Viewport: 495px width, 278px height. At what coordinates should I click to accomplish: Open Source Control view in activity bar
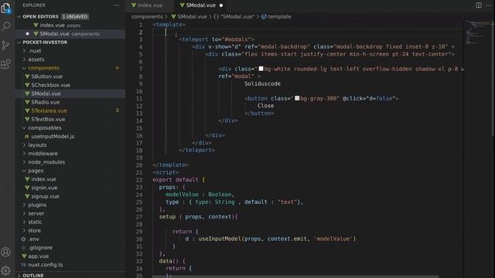pos(6,46)
